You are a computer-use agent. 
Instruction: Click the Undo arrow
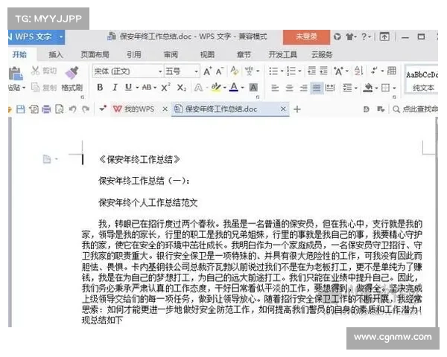73,109
